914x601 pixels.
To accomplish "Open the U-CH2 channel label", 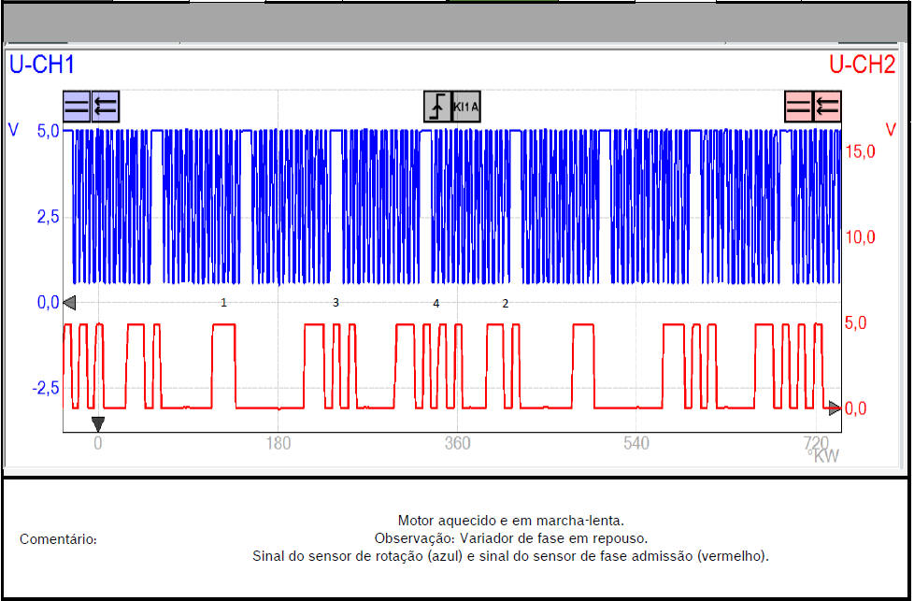I will pos(862,65).
